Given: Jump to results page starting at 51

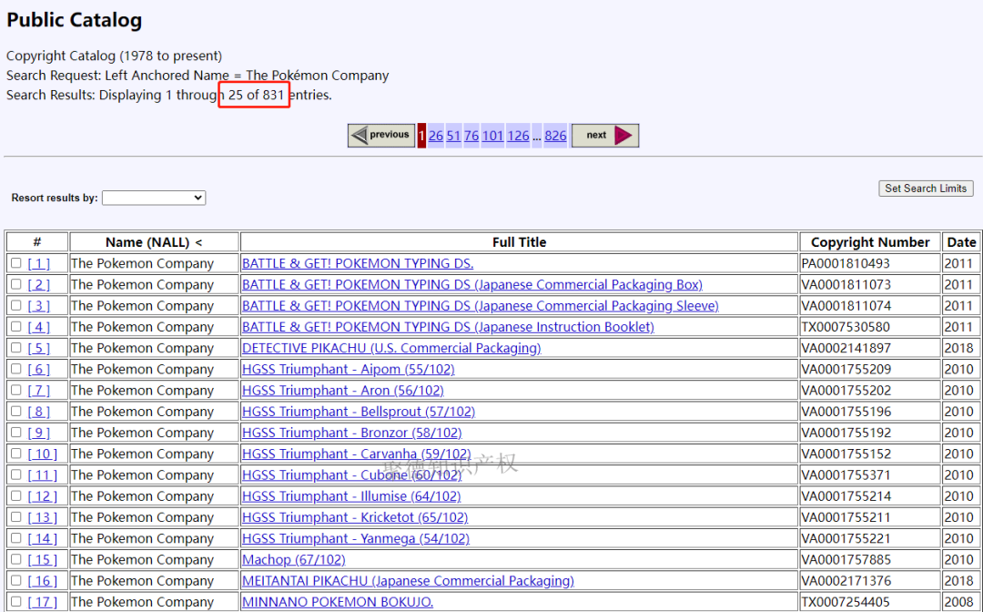Looking at the screenshot, I should 454,136.
